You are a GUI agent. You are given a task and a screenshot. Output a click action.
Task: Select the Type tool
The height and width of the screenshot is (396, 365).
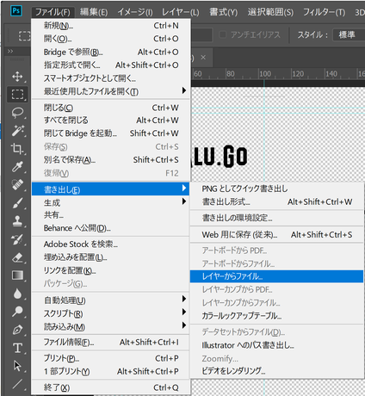(x=17, y=348)
